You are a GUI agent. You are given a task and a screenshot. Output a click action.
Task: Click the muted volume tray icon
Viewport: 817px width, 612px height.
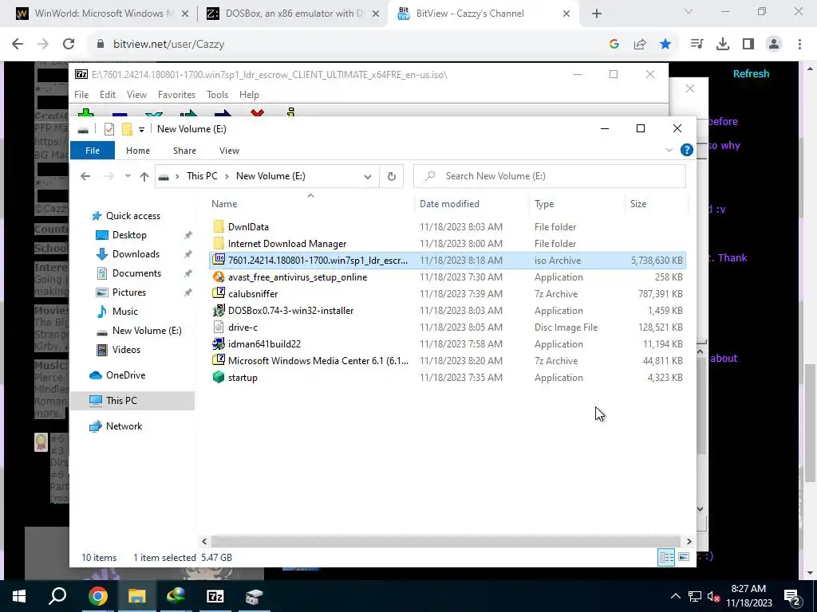(713, 597)
